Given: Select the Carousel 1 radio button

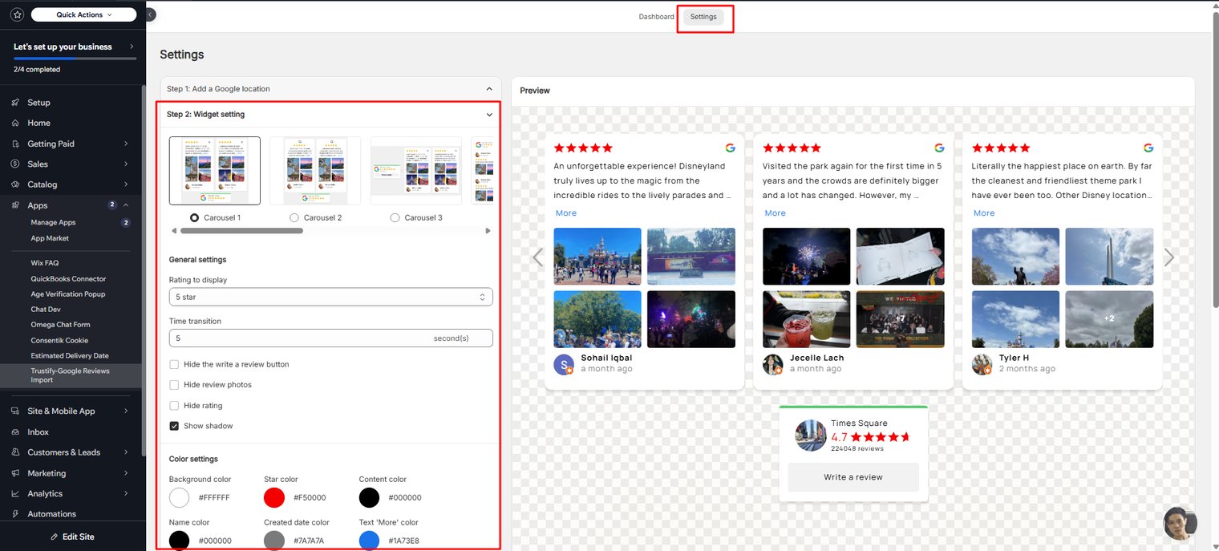Looking at the screenshot, I should [194, 217].
